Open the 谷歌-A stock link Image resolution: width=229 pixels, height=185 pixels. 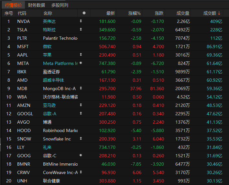pyautogui.click(x=49, y=114)
